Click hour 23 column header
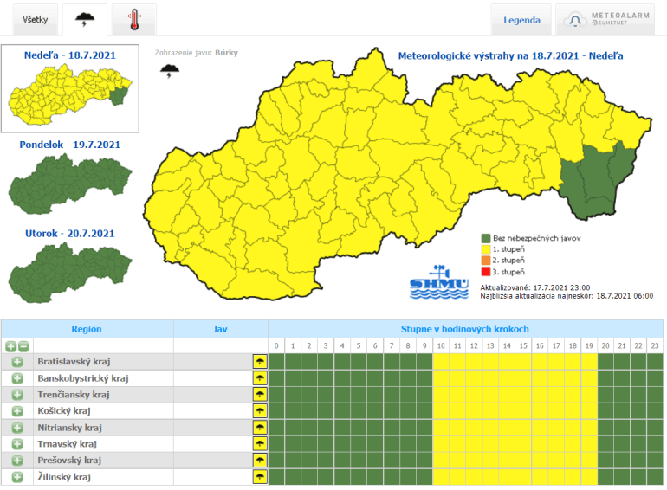The width and height of the screenshot is (667, 490). pyautogui.click(x=655, y=346)
